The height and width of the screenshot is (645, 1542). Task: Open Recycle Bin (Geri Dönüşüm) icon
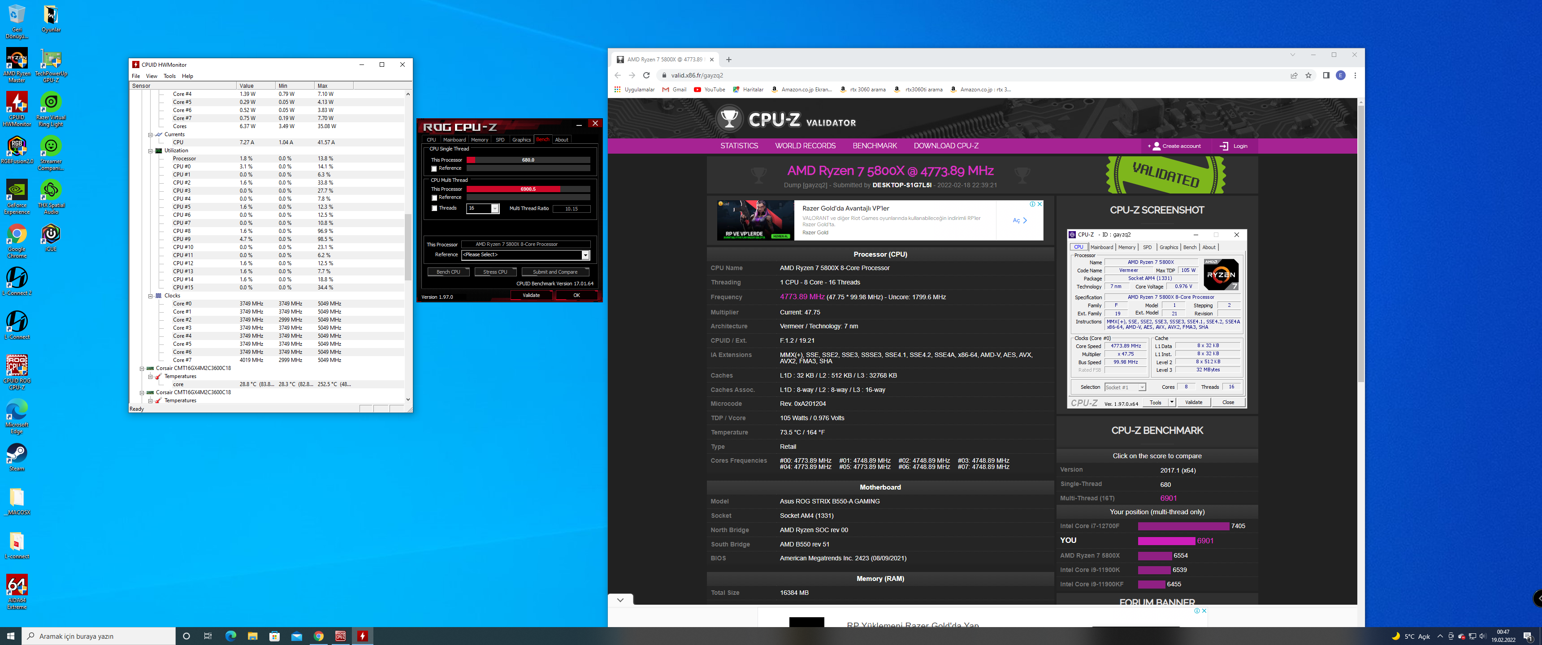pos(17,21)
